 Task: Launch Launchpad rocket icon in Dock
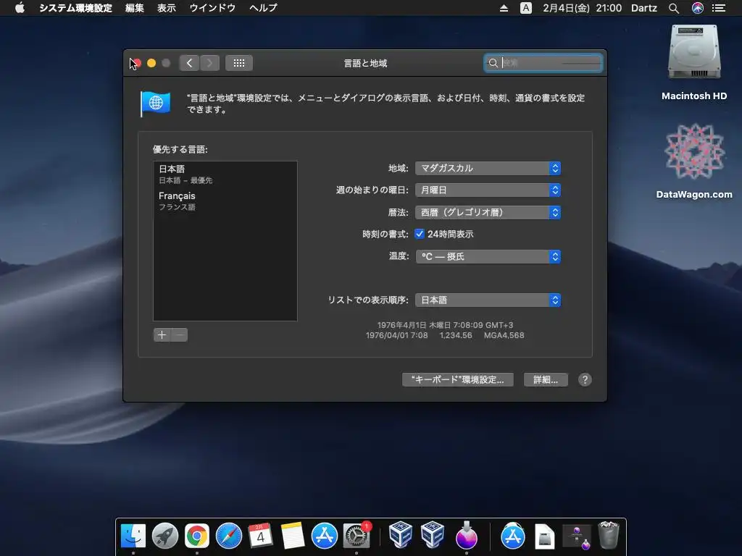tap(165, 536)
